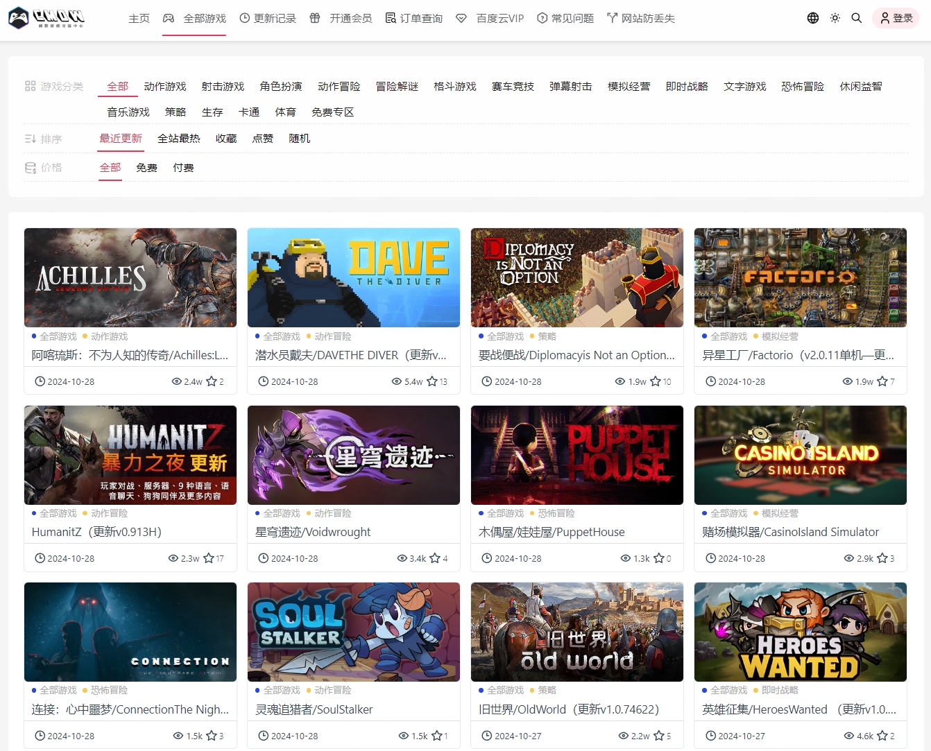Screen dimensions: 931x751
Task: Click the clock date icon on Connection card
Action: pos(40,736)
